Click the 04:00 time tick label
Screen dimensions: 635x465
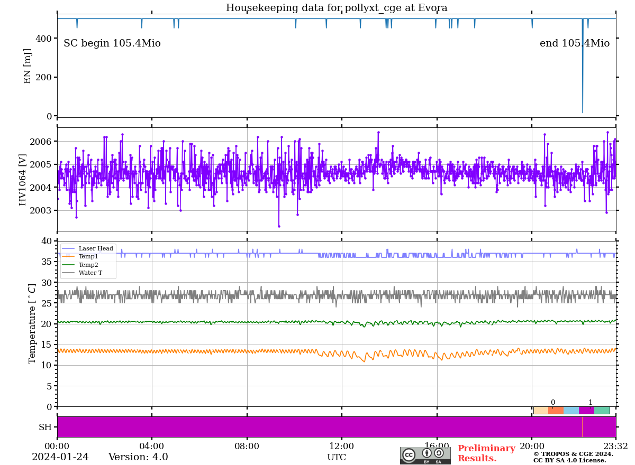[x=152, y=446]
